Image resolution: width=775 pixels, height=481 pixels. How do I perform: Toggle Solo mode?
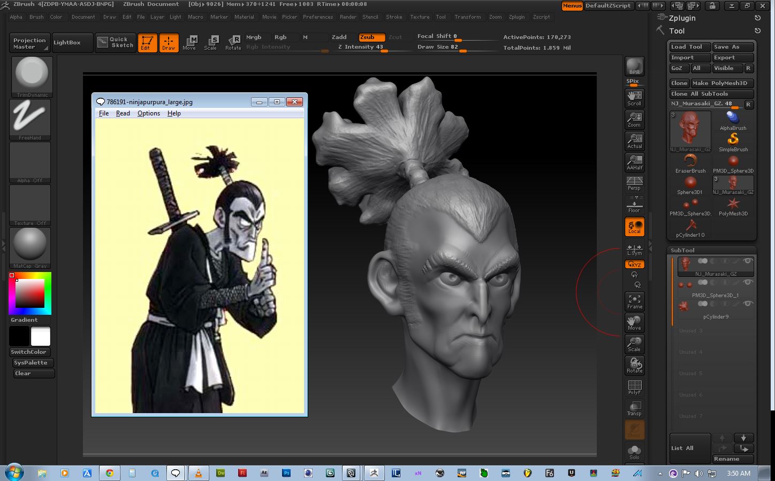click(634, 452)
